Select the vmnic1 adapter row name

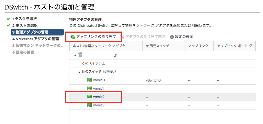pyautogui.click(x=98, y=88)
